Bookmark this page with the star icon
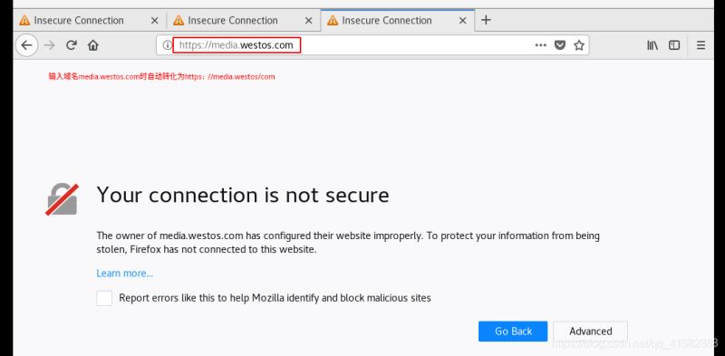Screen dimensions: 725x356 579,45
